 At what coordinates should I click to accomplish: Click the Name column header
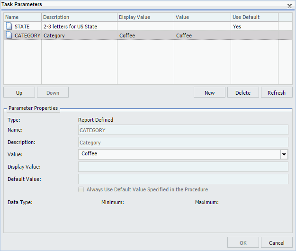(22, 17)
